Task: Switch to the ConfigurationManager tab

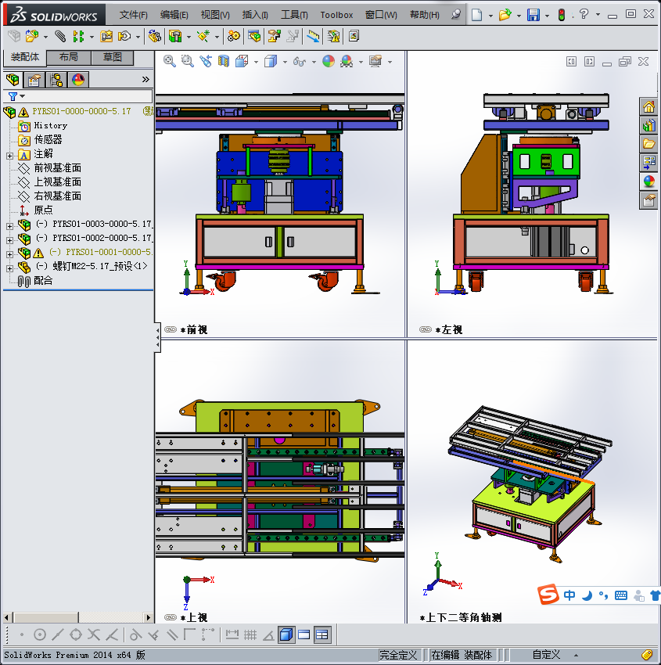Action: 56,80
